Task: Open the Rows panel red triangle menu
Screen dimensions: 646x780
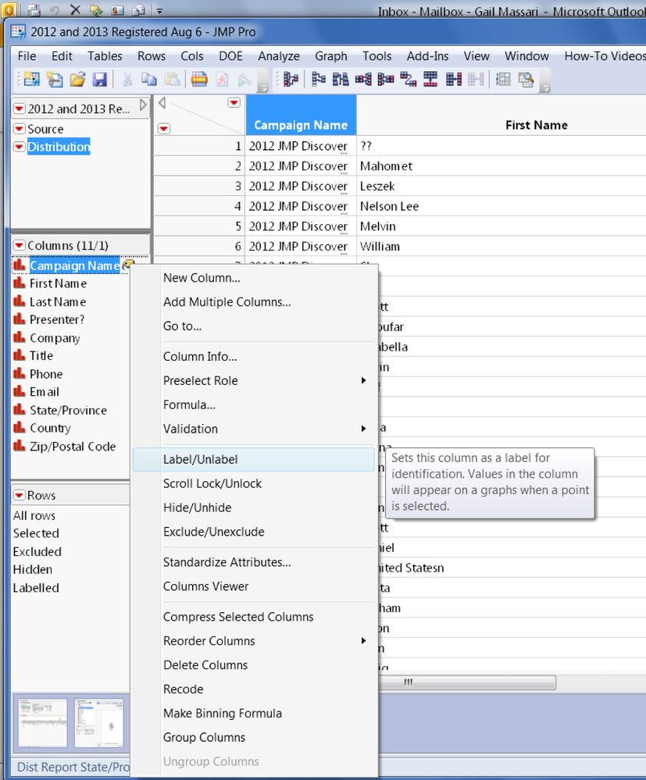Action: coord(20,494)
